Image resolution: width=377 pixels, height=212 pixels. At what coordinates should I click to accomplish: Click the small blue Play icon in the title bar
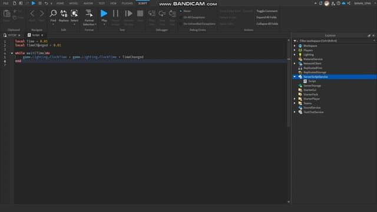click(x=34, y=3)
